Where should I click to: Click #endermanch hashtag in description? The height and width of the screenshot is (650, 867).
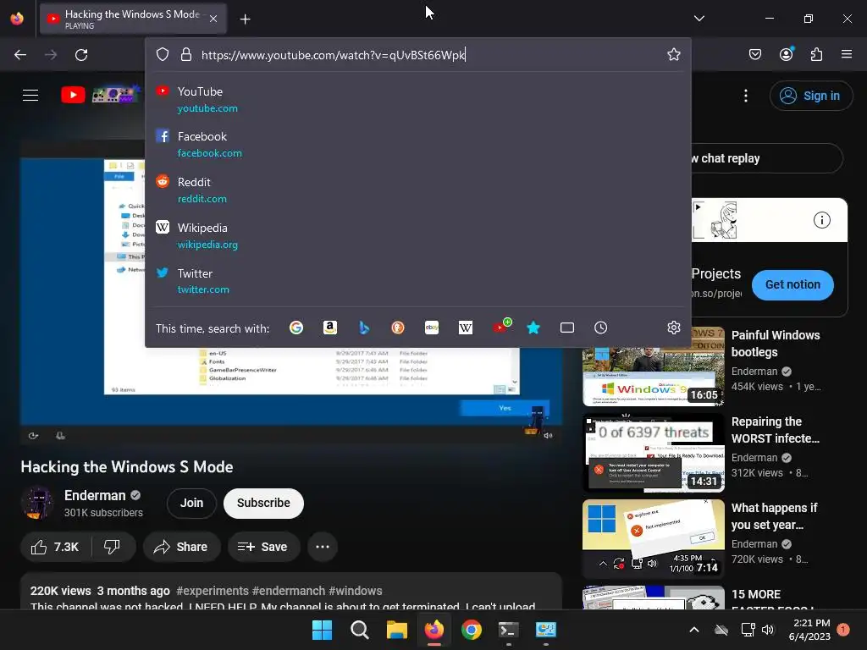pyautogui.click(x=288, y=591)
